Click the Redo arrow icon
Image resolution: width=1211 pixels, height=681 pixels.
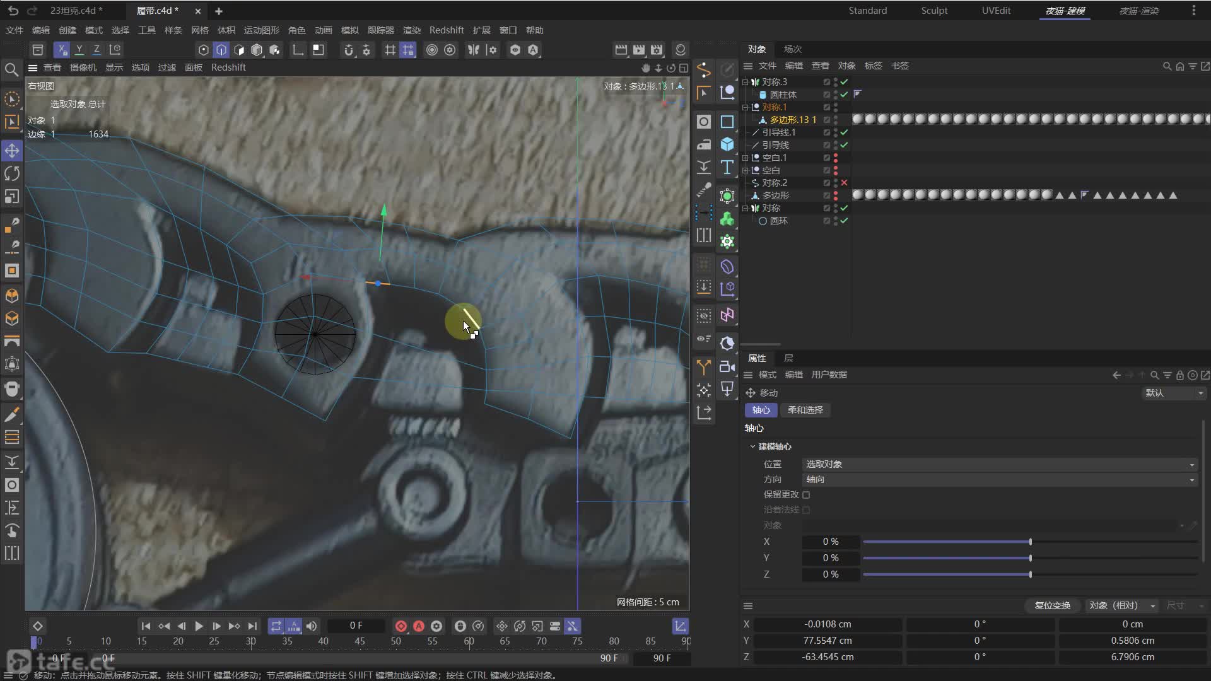(32, 11)
